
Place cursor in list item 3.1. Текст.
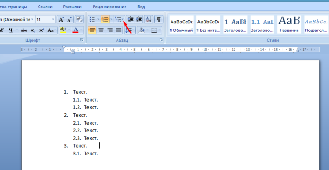point(91,154)
